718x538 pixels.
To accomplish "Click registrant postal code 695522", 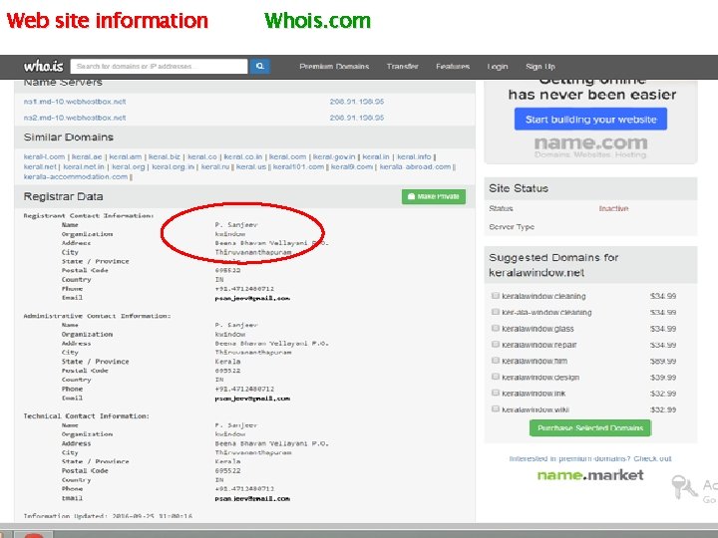I will click(x=227, y=270).
